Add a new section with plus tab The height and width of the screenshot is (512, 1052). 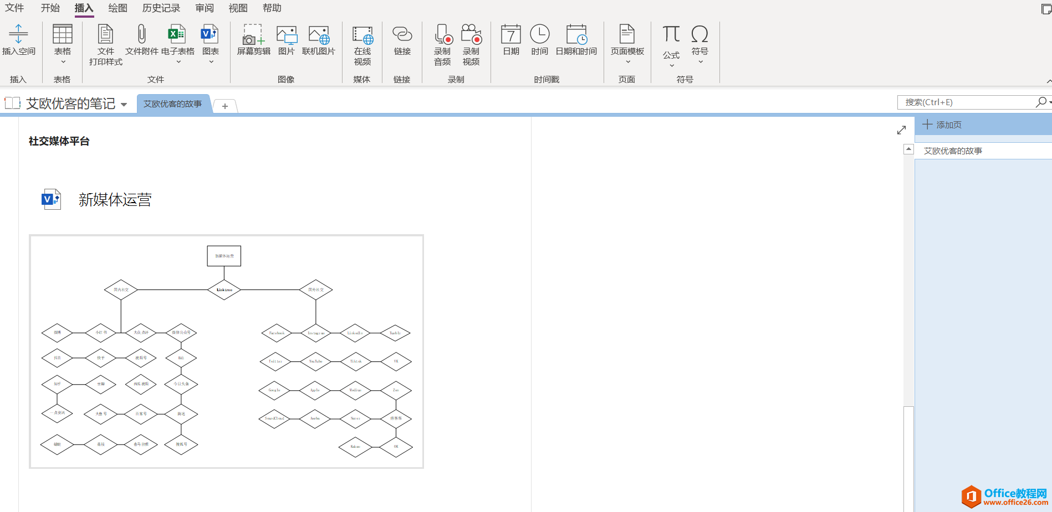point(225,106)
